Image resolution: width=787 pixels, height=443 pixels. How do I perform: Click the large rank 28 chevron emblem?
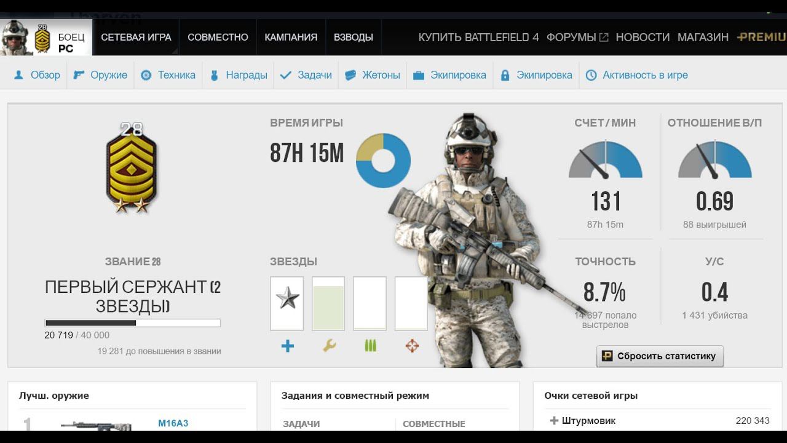(132, 168)
